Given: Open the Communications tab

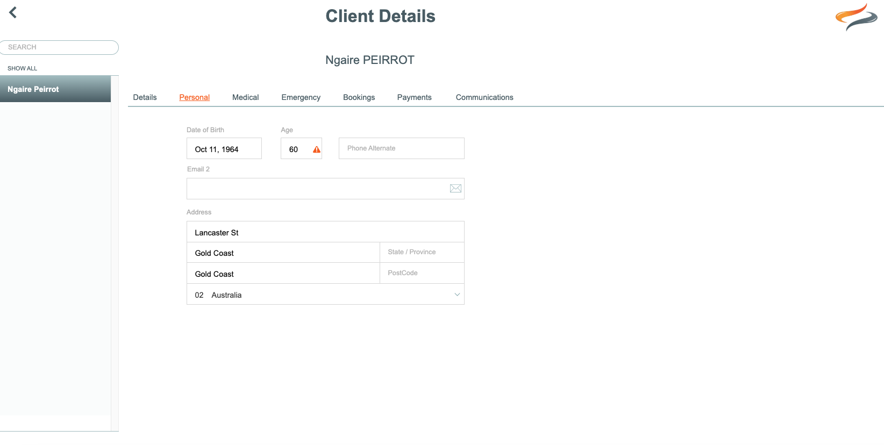Looking at the screenshot, I should [x=484, y=97].
